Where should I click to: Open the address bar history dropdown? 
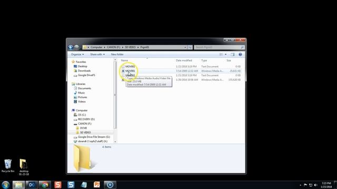pyautogui.click(x=185, y=47)
